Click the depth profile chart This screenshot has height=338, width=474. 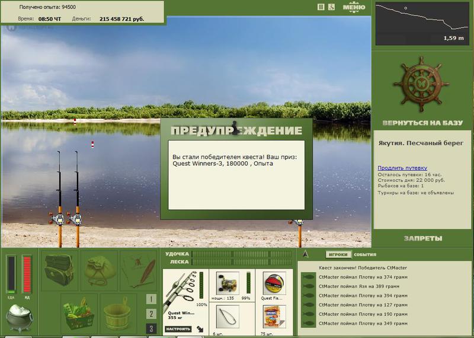coord(422,23)
